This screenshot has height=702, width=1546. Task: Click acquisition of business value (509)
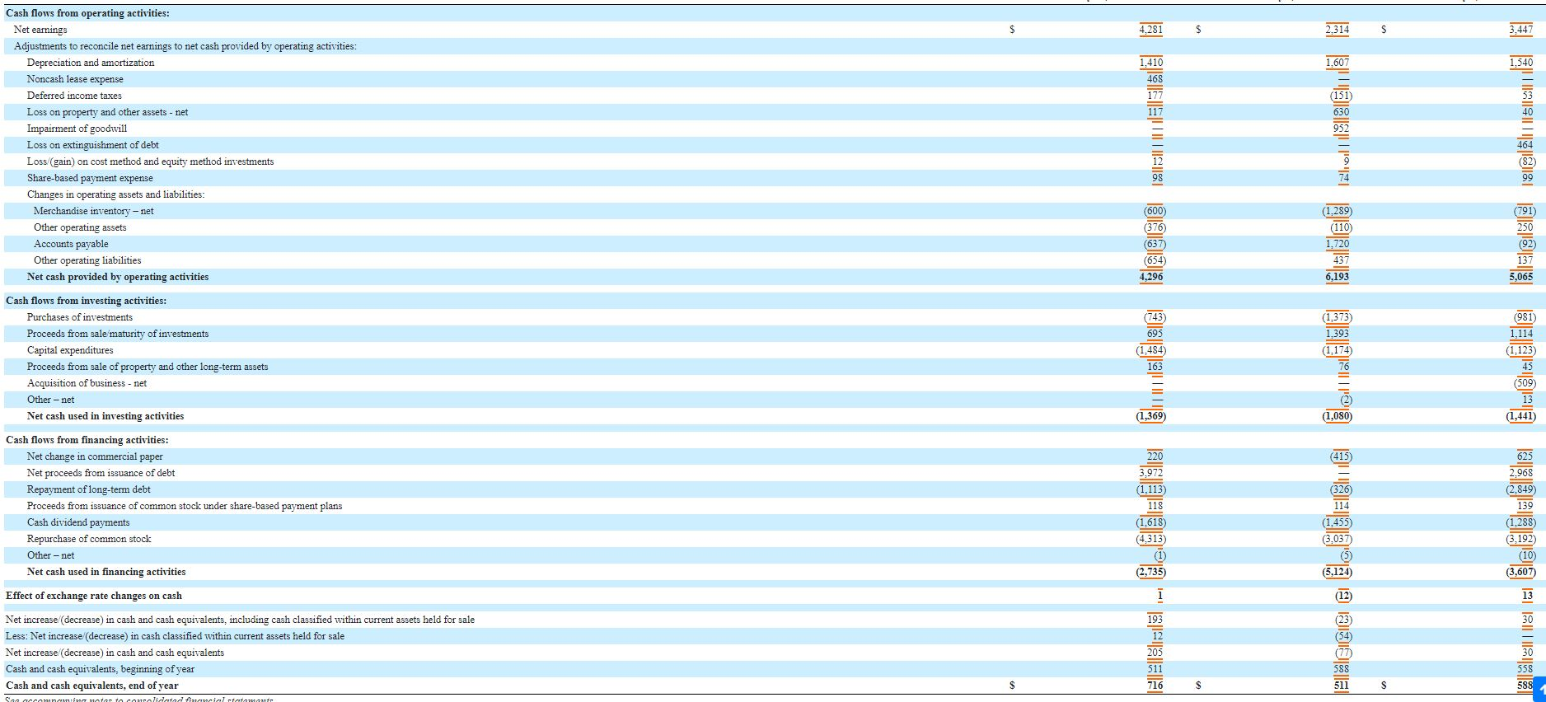[x=1525, y=383]
